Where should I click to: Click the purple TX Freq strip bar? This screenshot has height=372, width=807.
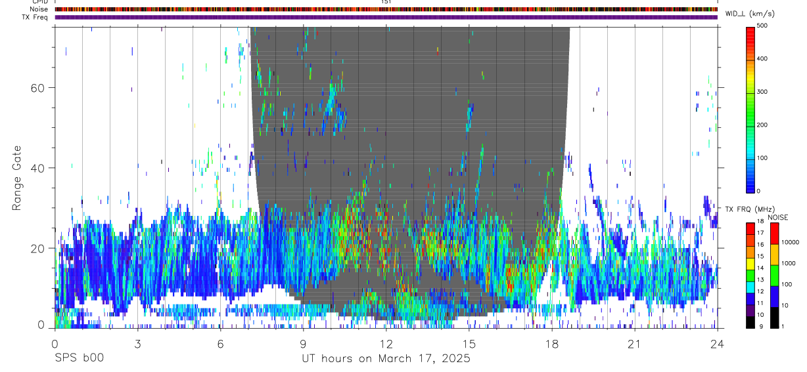coord(386,17)
